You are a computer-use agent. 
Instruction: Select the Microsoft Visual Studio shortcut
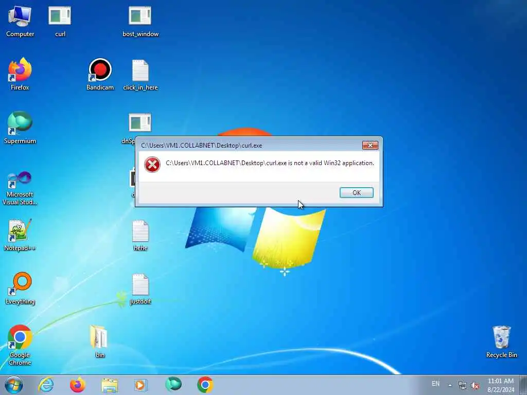pyautogui.click(x=20, y=188)
